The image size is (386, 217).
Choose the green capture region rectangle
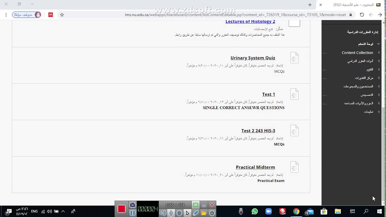pos(195,205)
